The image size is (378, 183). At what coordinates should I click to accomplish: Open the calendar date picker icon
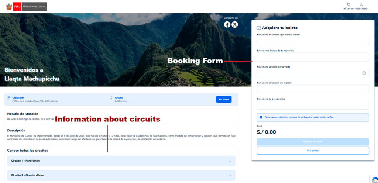tap(364, 73)
